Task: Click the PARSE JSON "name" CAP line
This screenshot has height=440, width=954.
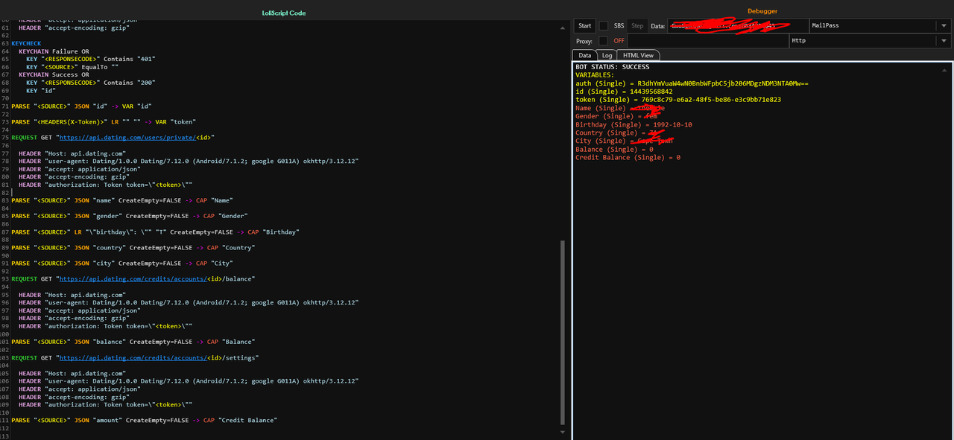Action: 122,200
